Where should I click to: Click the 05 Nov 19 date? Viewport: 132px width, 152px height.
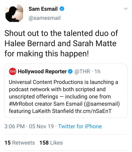click(x=41, y=126)
